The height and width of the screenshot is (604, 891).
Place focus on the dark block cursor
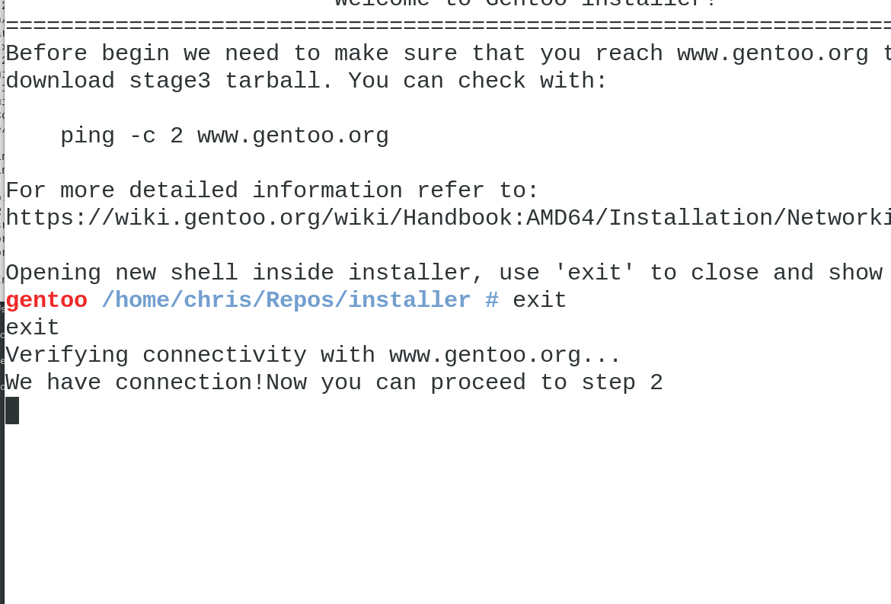[12, 411]
